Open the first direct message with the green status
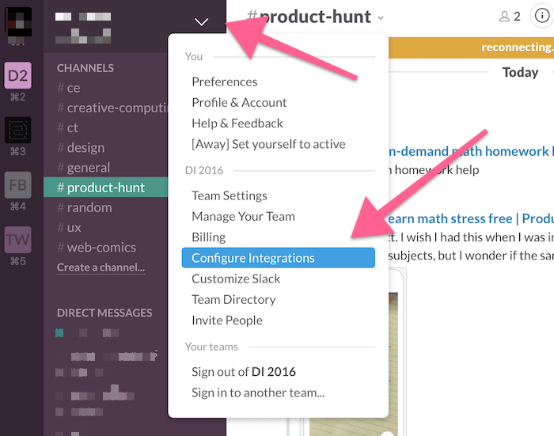Image resolution: width=554 pixels, height=436 pixels. 87,333
